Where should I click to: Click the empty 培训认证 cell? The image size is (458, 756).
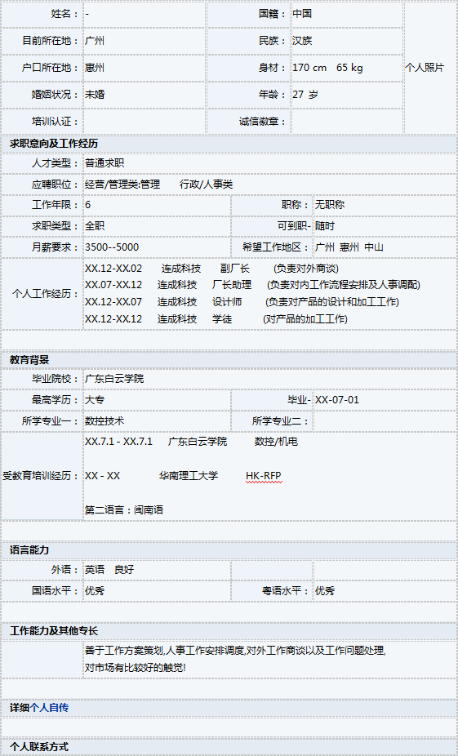[x=145, y=122]
